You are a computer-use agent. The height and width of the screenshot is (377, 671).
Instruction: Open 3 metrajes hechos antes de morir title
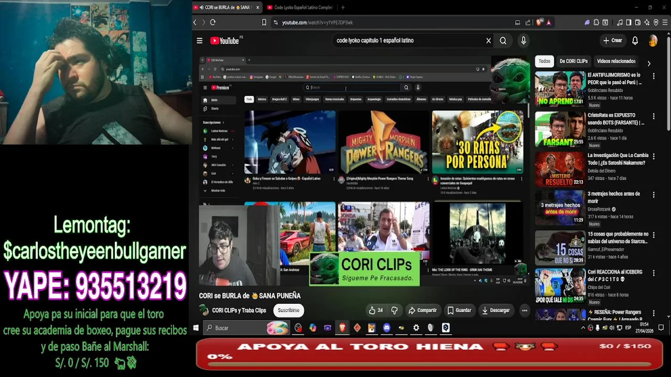click(614, 197)
